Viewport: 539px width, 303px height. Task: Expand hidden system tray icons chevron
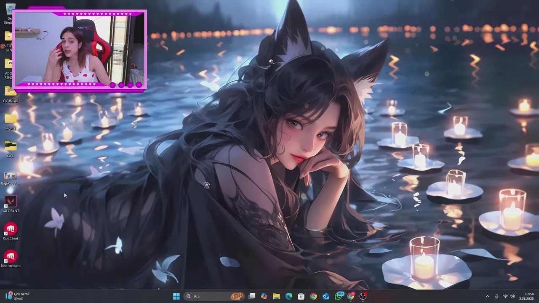tap(488, 296)
